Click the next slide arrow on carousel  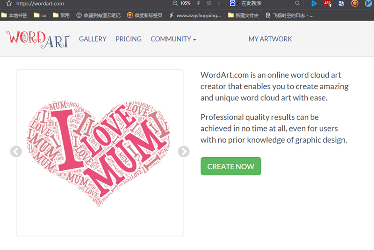pos(184,152)
